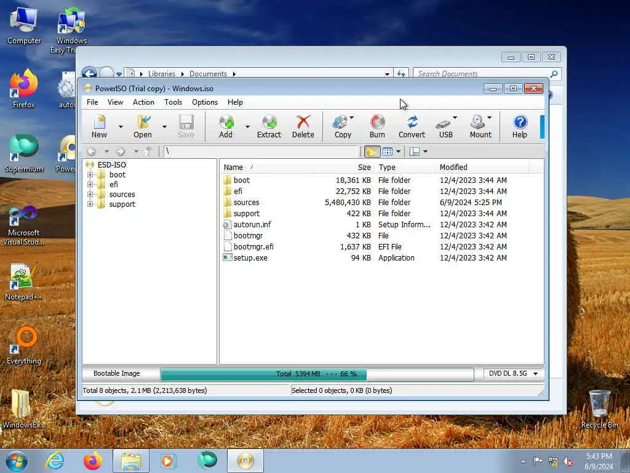Open the View menu
The height and width of the screenshot is (473, 630).
coord(115,102)
